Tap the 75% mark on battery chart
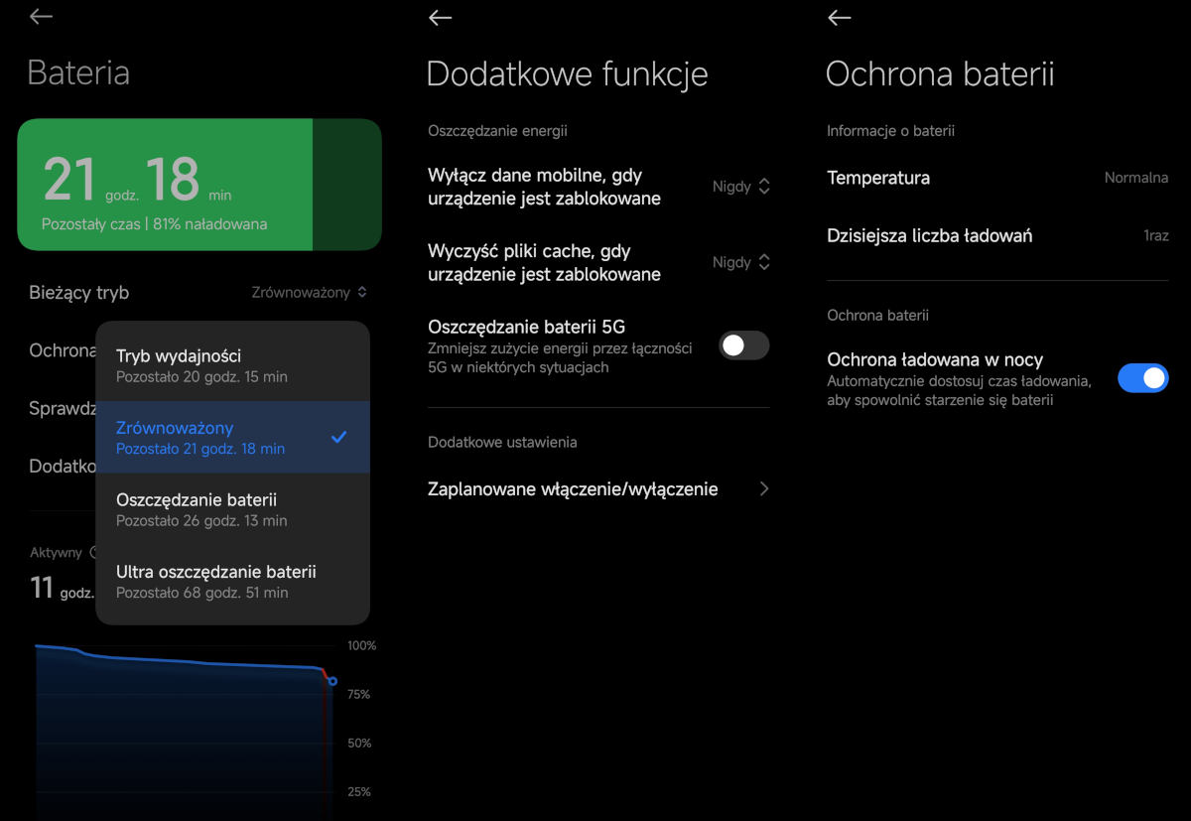 coord(361,694)
